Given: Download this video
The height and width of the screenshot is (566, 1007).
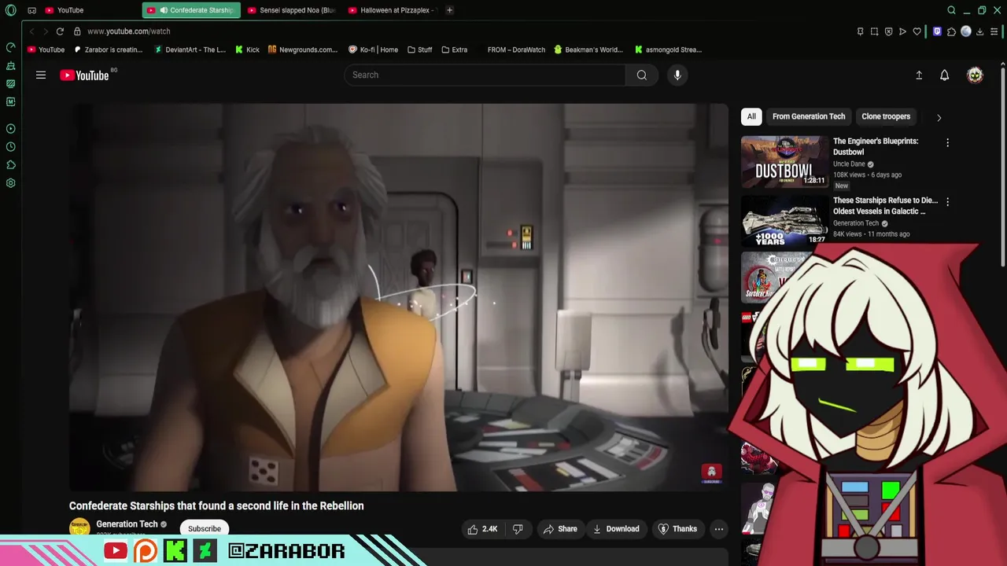Looking at the screenshot, I should pos(616,529).
